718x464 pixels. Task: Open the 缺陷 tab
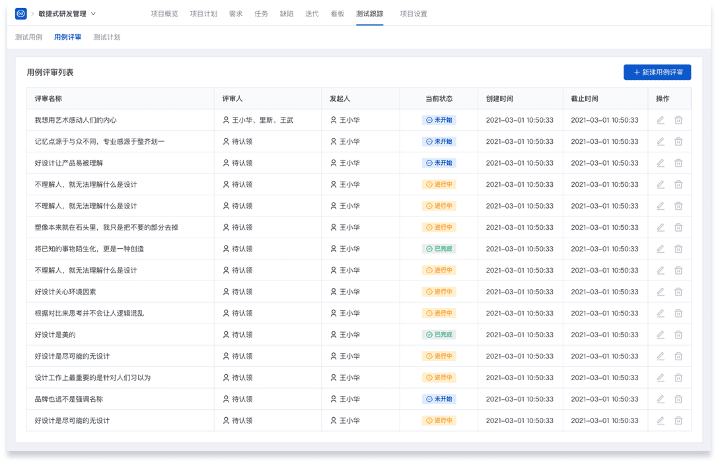(x=287, y=14)
